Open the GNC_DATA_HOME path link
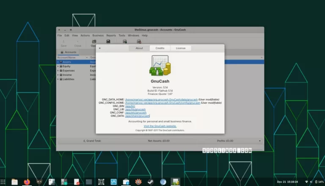 click(161, 99)
